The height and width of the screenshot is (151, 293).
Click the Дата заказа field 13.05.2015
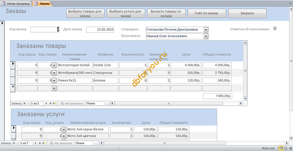[x=100, y=30]
